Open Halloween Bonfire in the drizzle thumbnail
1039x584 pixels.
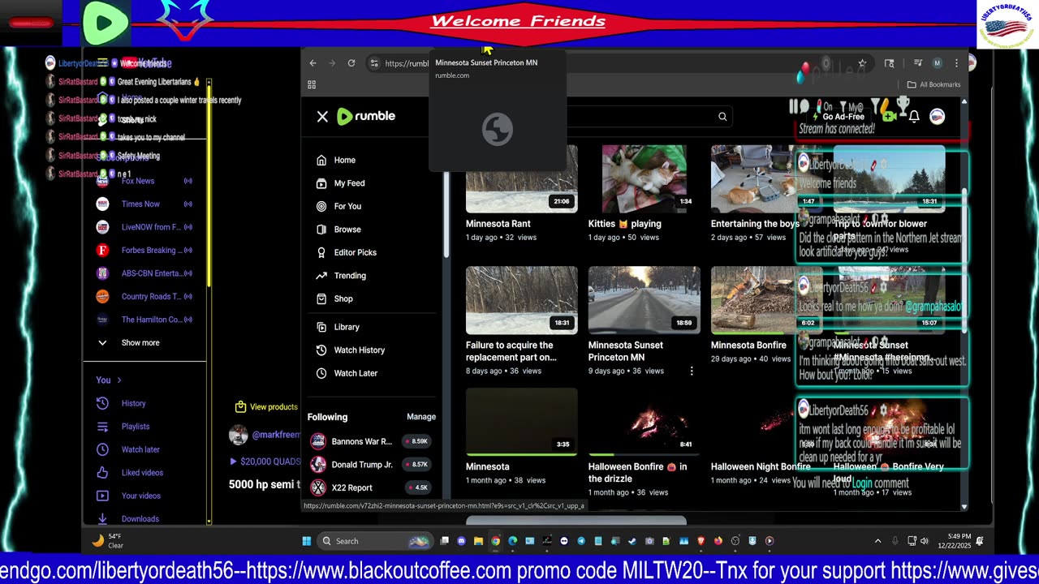(x=645, y=422)
